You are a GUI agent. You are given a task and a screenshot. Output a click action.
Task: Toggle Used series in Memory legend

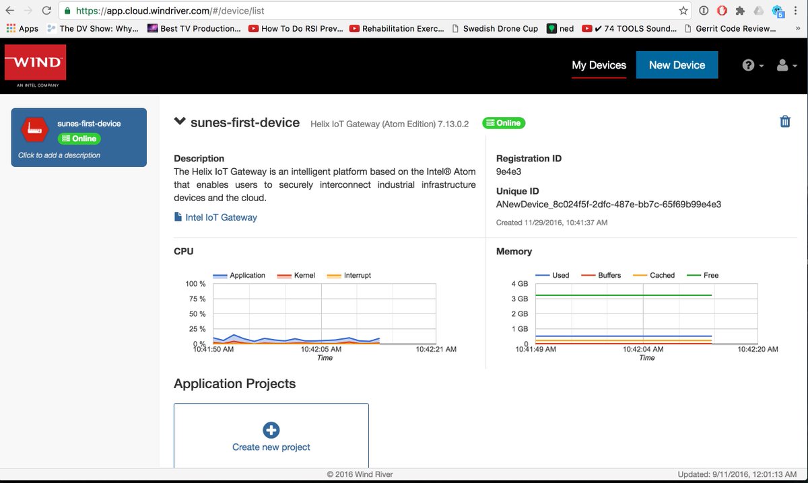(x=552, y=275)
